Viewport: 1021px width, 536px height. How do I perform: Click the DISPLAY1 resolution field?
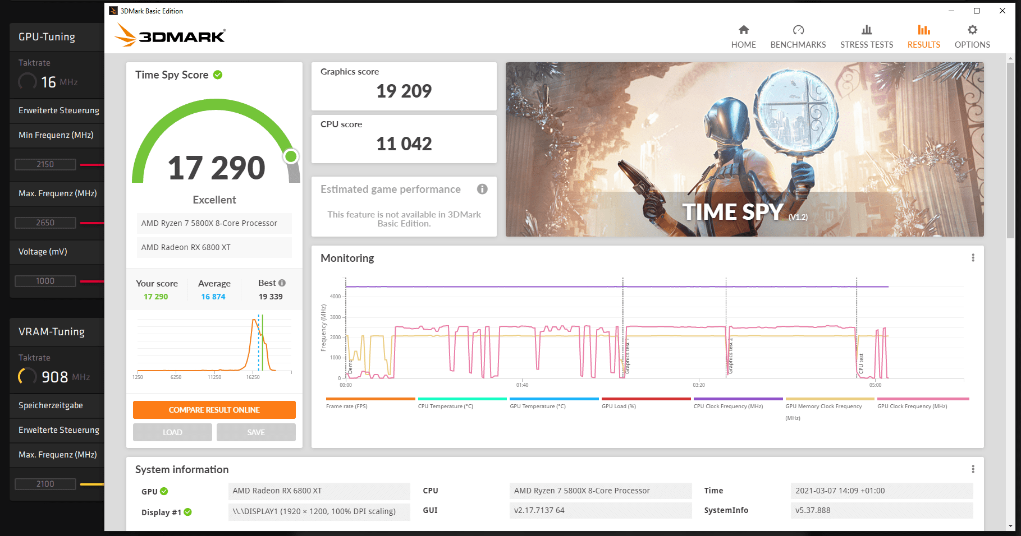[x=319, y=511]
